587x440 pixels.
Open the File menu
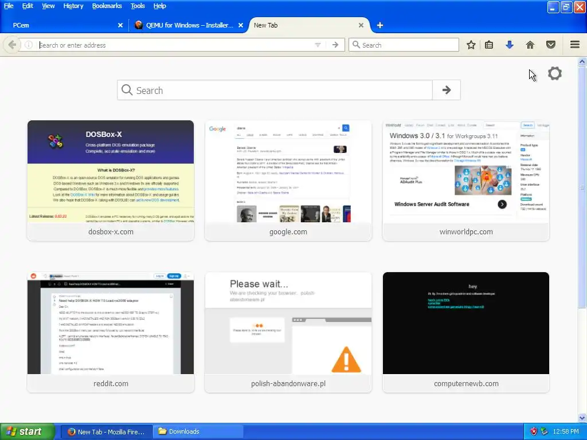(x=9, y=6)
